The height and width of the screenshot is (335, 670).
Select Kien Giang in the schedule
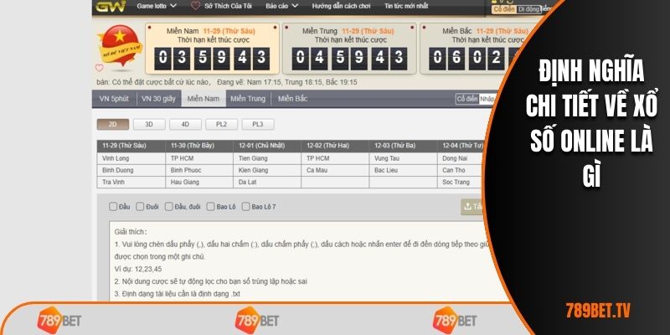pyautogui.click(x=267, y=170)
